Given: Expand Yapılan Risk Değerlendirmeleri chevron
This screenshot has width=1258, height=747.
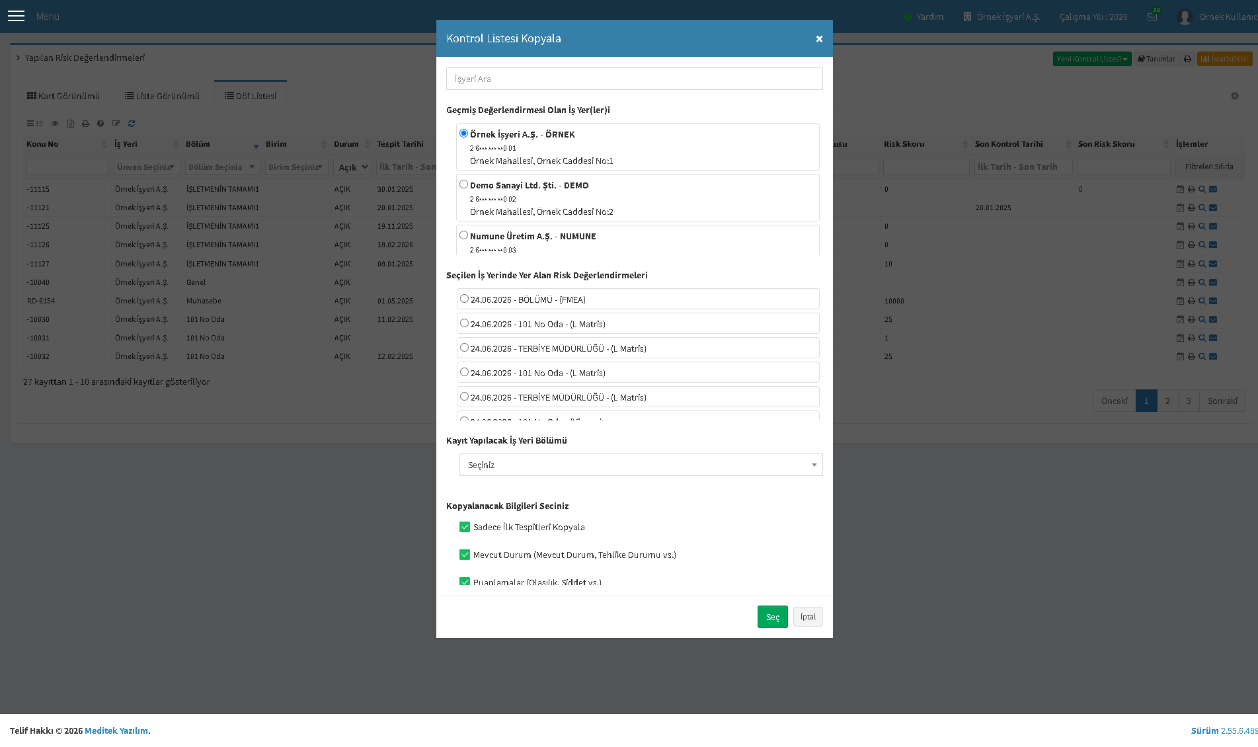Looking at the screenshot, I should (x=18, y=58).
